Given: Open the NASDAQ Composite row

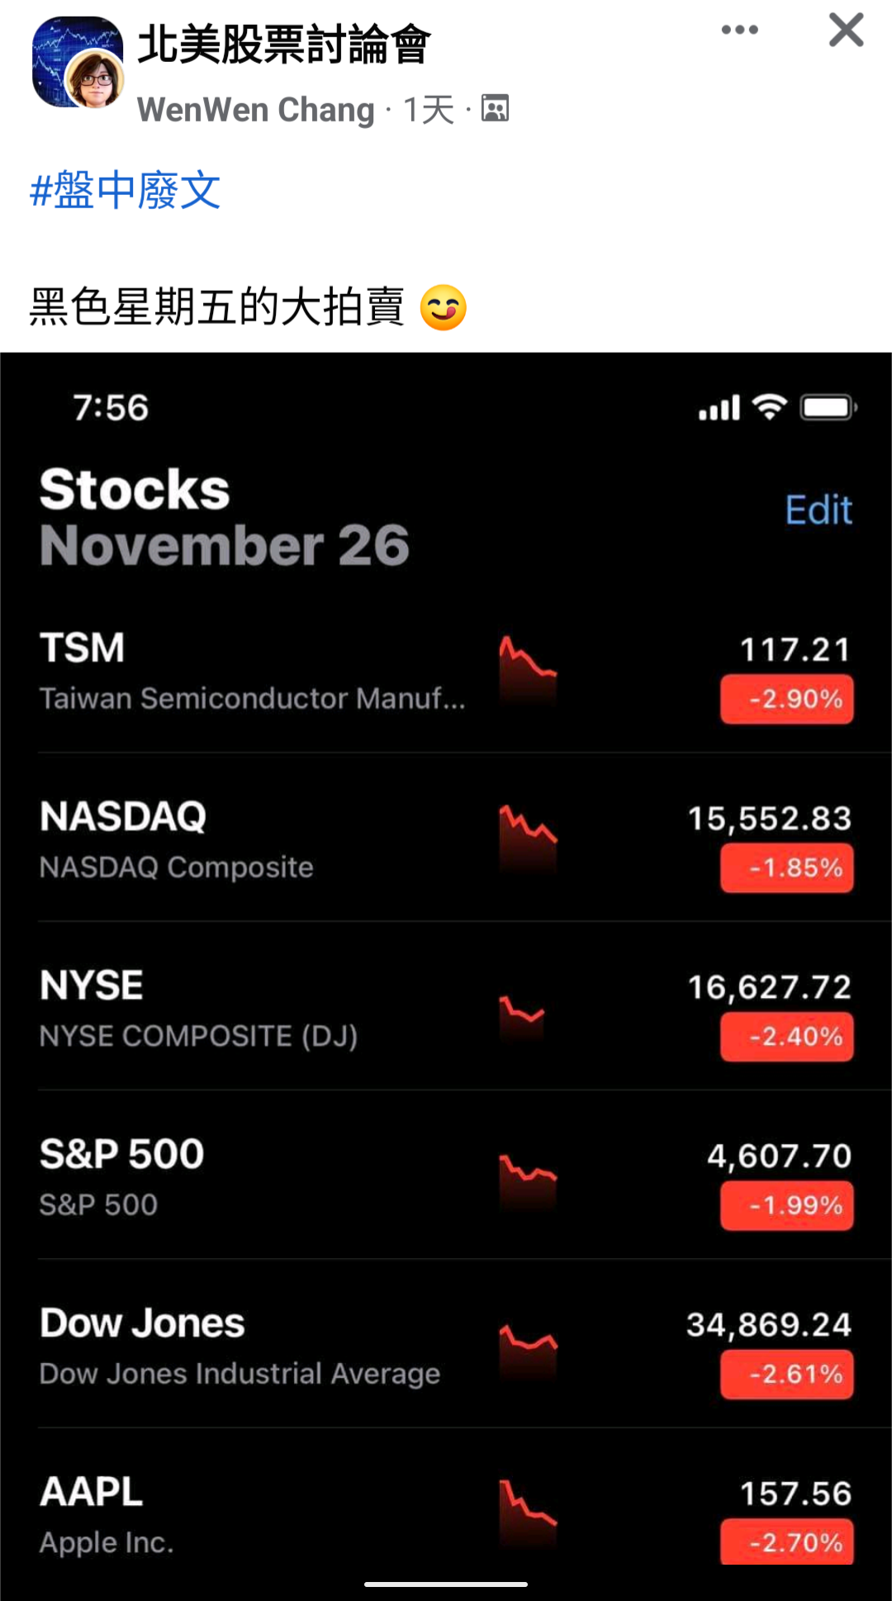Looking at the screenshot, I should (x=446, y=839).
